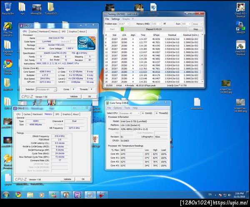Open the LinX Run count dropdown
Screen dimensions: 250x207
click(186, 24)
